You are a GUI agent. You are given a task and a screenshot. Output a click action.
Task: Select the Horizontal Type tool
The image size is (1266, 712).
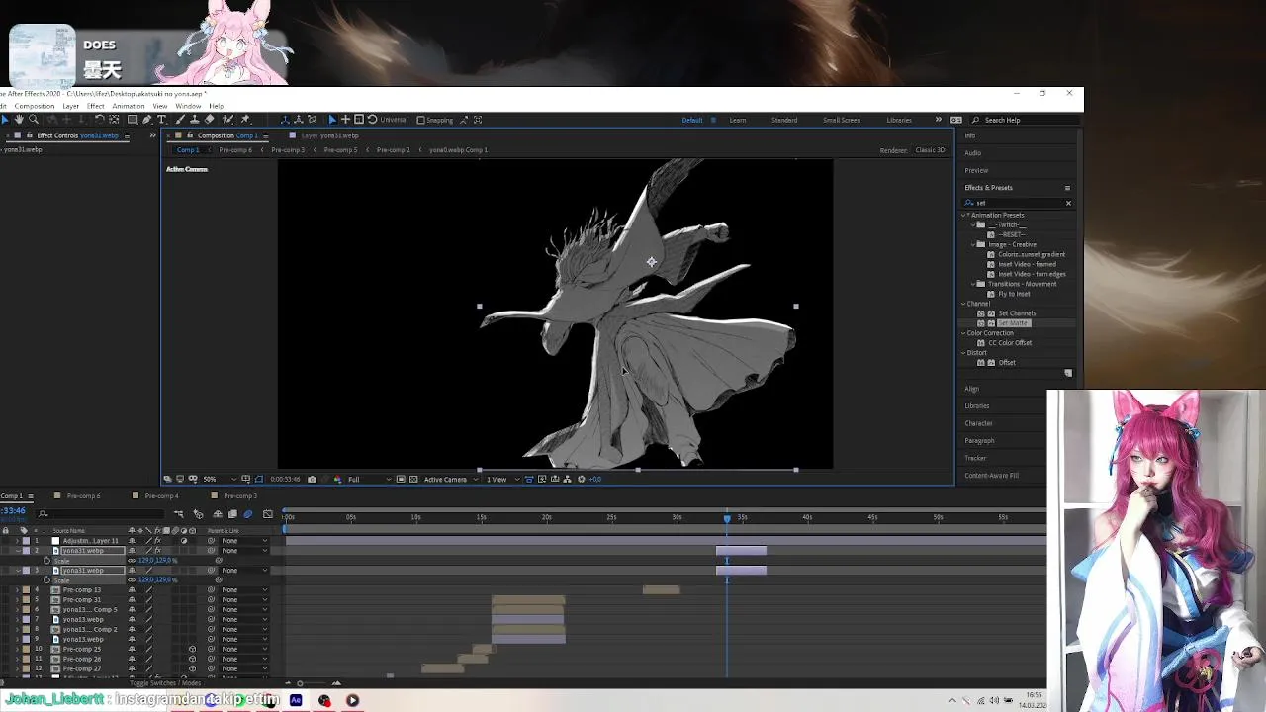tap(161, 120)
